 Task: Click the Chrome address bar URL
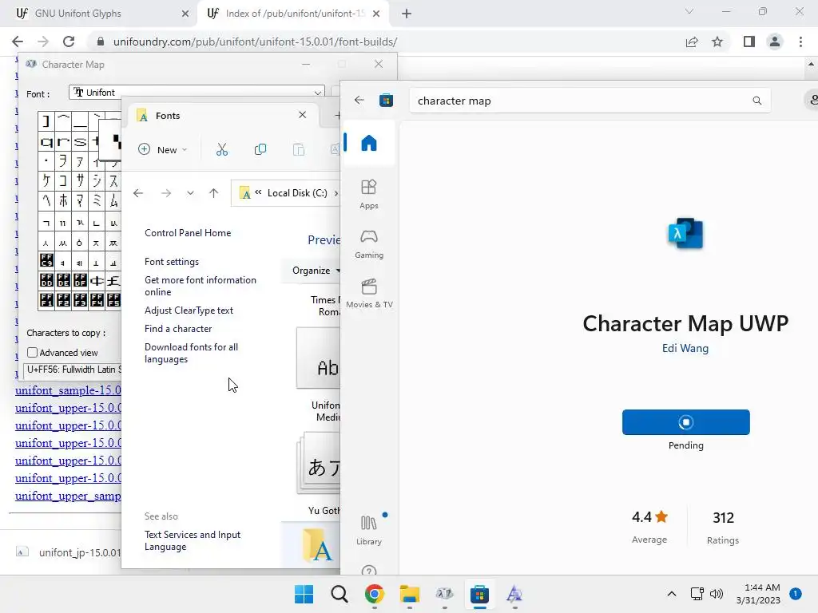pos(255,42)
